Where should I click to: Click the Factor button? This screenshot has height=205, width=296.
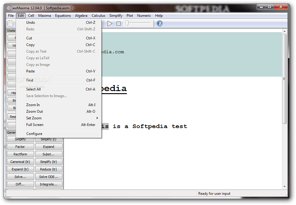(20, 147)
